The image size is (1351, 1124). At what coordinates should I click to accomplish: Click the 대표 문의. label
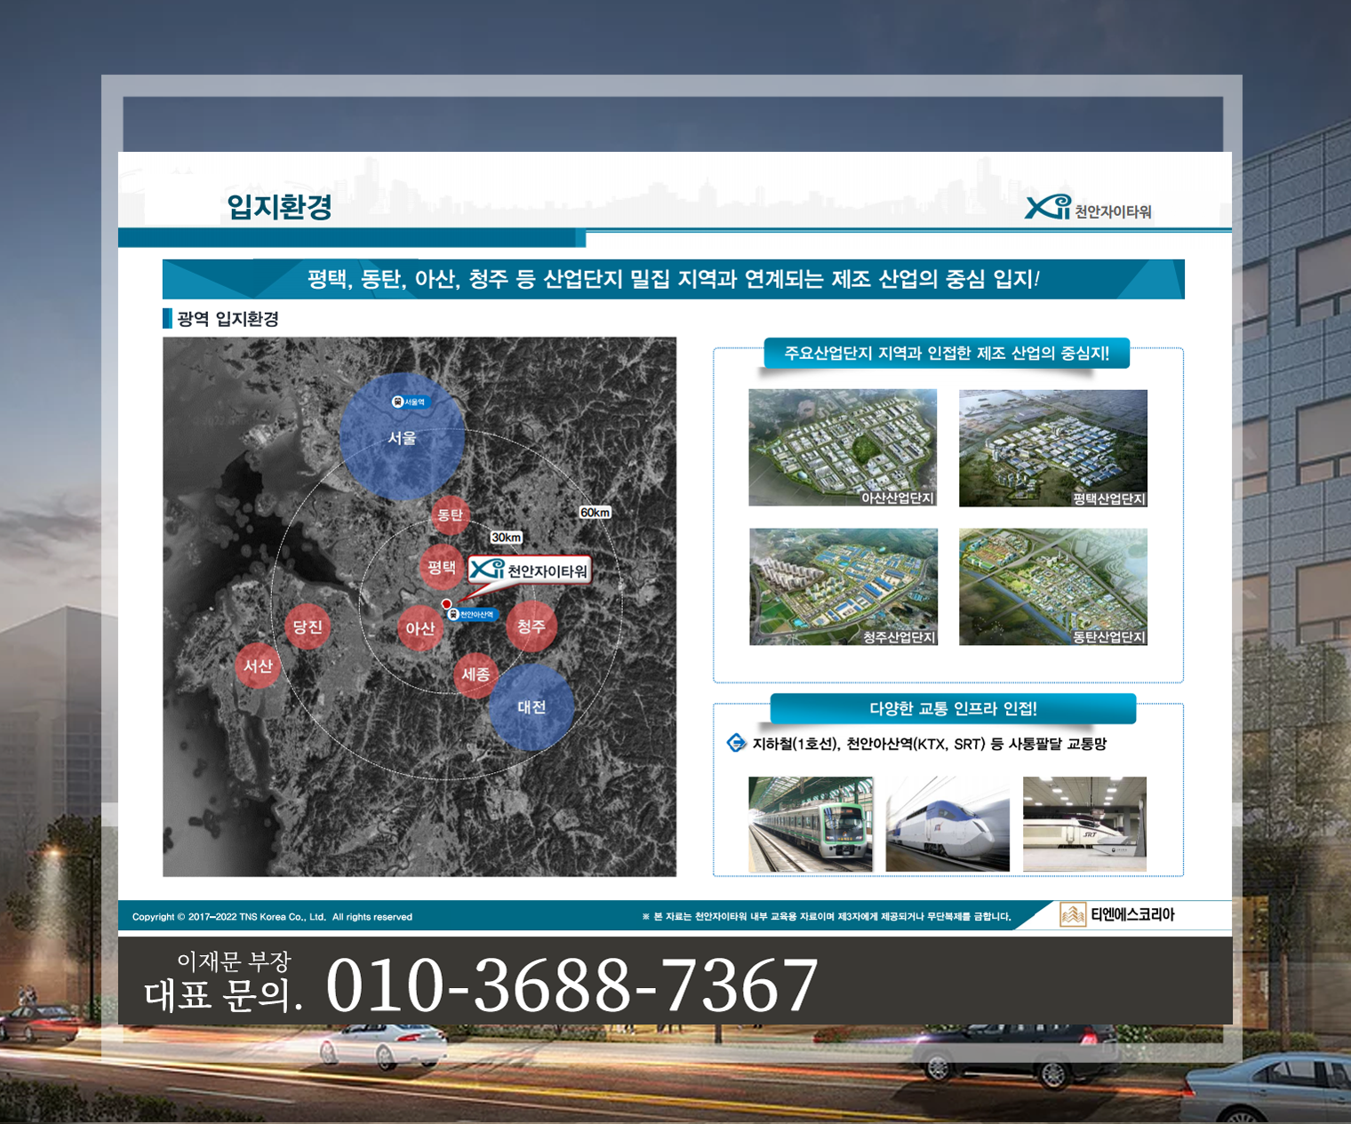[x=223, y=996]
